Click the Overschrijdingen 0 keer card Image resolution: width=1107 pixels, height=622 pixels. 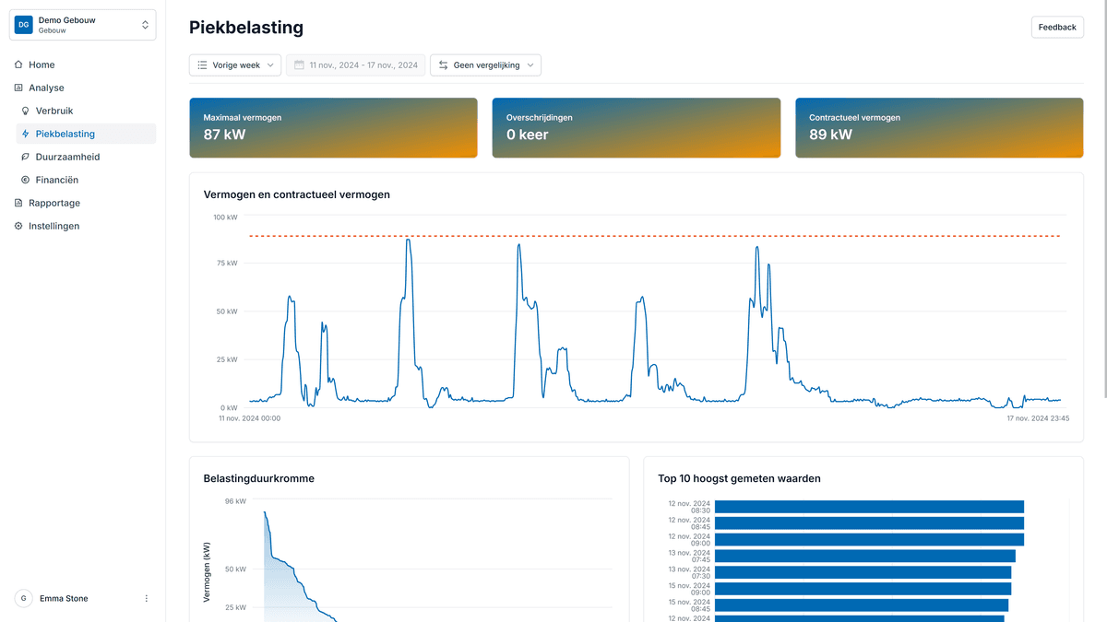(637, 128)
